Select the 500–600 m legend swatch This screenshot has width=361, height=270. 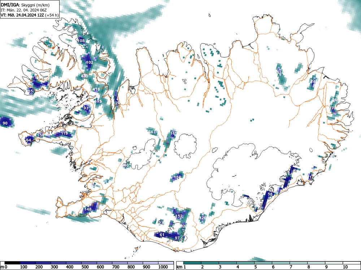[x=89, y=263]
